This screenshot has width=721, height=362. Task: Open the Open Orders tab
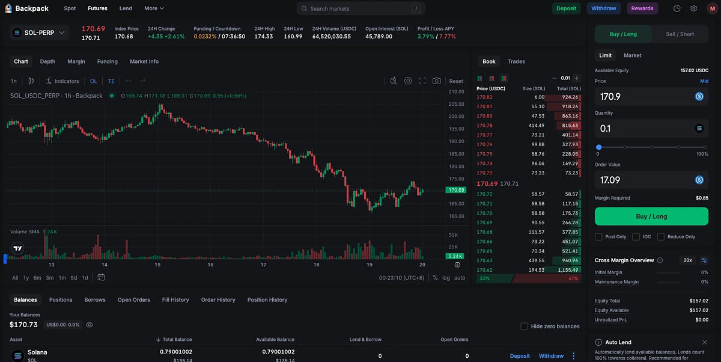134,299
